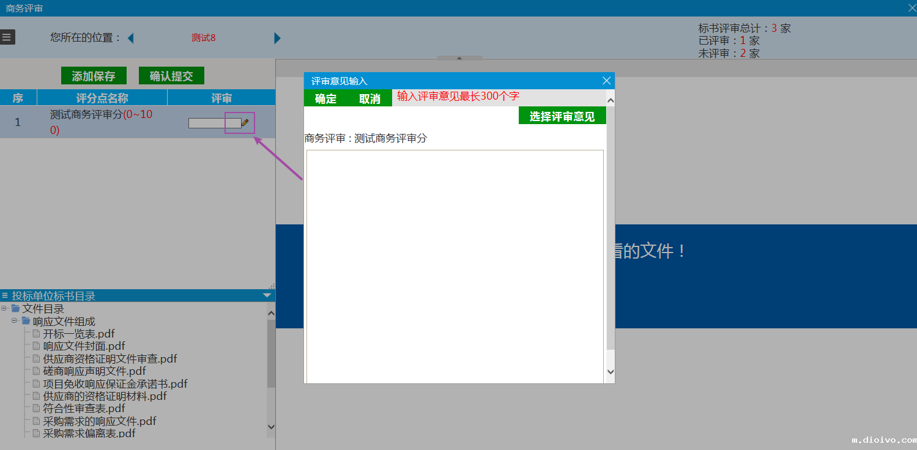This screenshot has height=450, width=917.
Task: Collapse the top header bar handle
Action: [459, 58]
